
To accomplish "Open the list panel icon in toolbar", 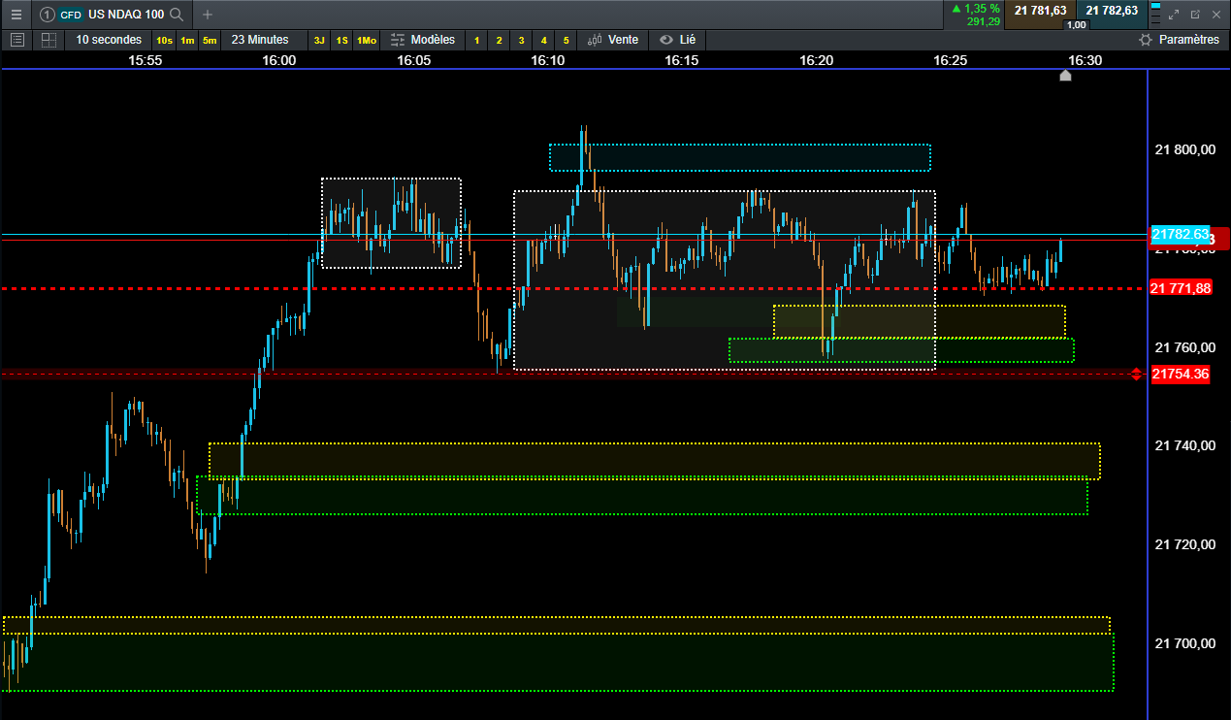I will (x=16, y=40).
